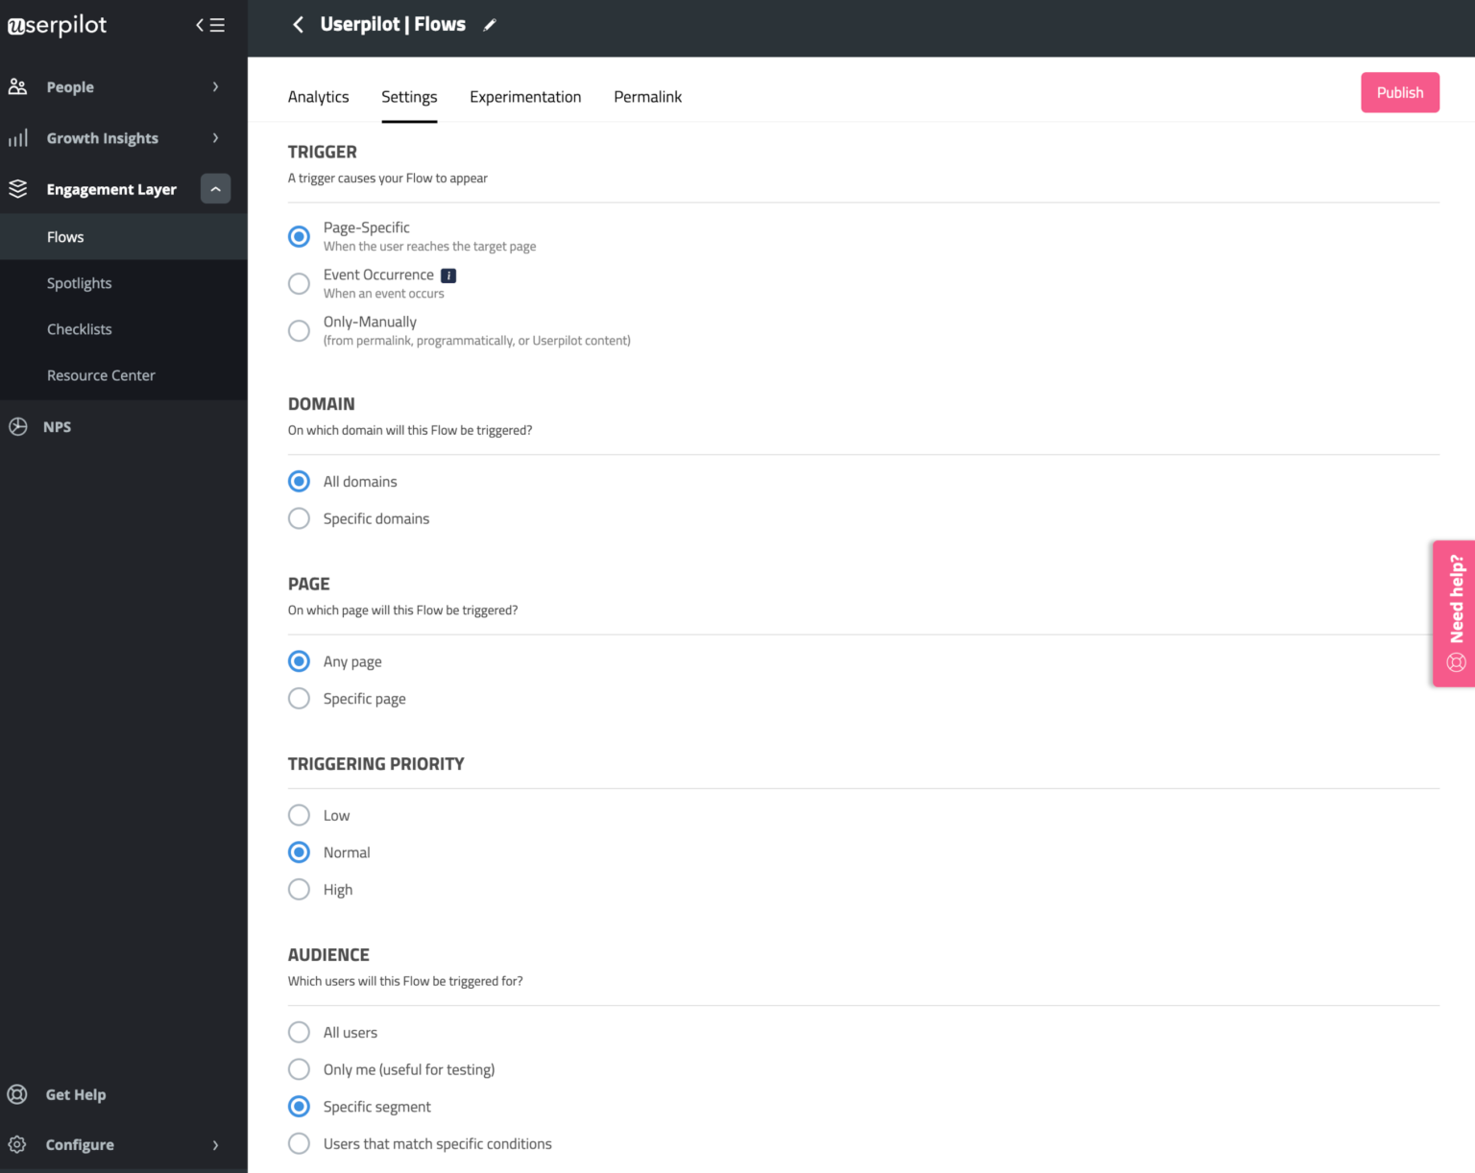Open the pink Need help widget
Screen dimensions: 1475x1173
(1453, 612)
